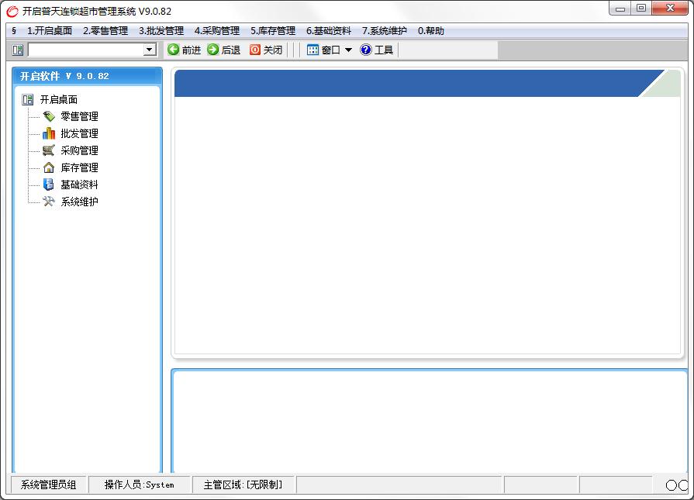Image resolution: width=694 pixels, height=500 pixels.
Task: Open the 3.批发管理 menu
Action: click(161, 30)
